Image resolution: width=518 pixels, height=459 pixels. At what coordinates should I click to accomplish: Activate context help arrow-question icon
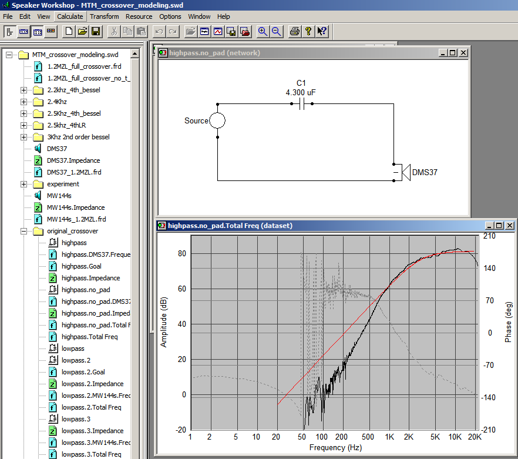(x=322, y=32)
